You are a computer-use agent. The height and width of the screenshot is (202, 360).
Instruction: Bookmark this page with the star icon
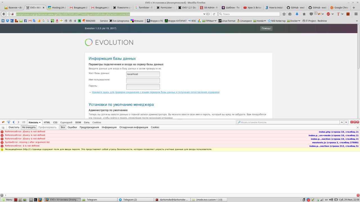click(284, 14)
